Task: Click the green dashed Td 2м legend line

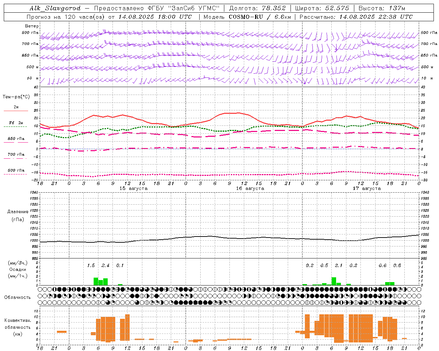Action: (x=15, y=127)
